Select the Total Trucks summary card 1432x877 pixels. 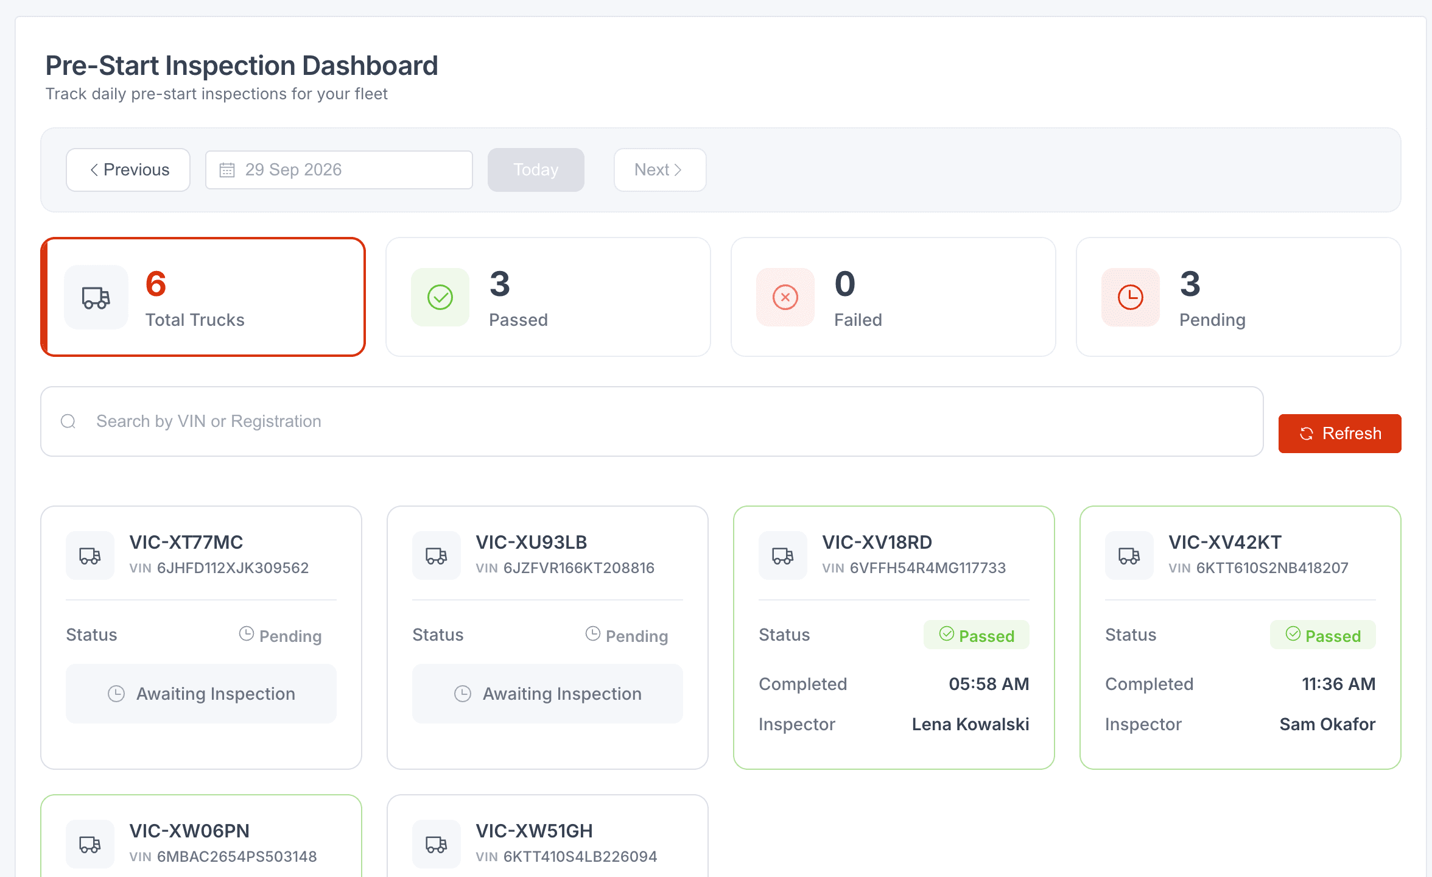[203, 297]
